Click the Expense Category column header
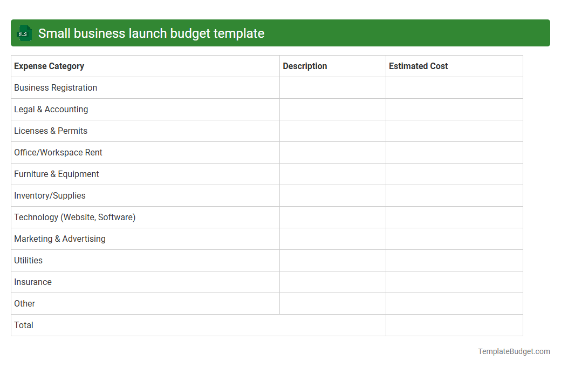Viewport: 561px width, 367px height. [x=49, y=66]
